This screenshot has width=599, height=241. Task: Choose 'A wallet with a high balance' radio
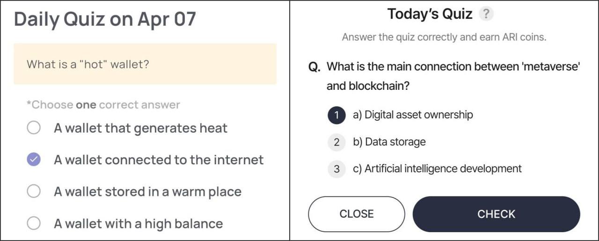coord(34,224)
